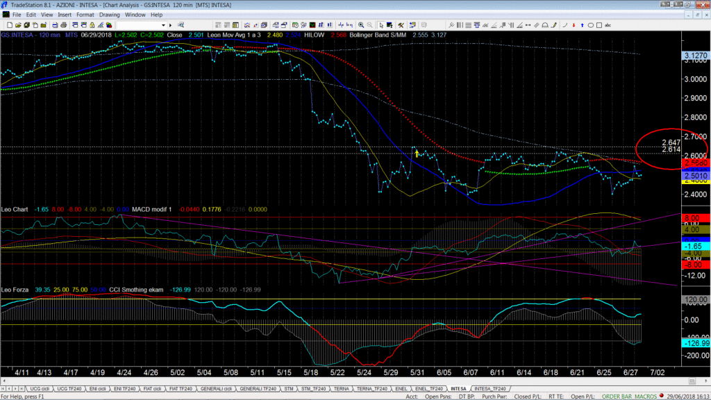The height and width of the screenshot is (400, 711).
Task: Click the padlock icon in the toolbar
Action: pos(92,25)
